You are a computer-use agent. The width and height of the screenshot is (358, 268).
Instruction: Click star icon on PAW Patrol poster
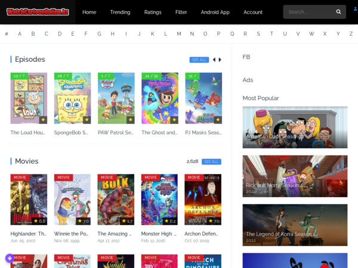click(x=130, y=120)
